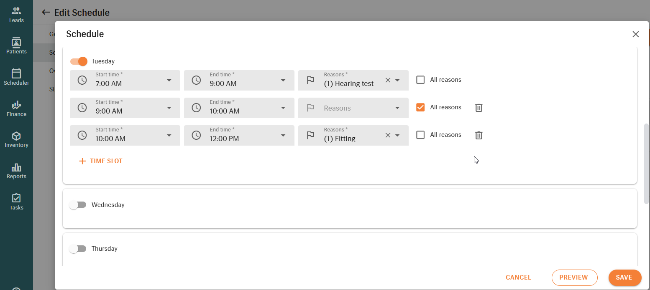
Task: Open Reports from the sidebar
Action: 16,171
